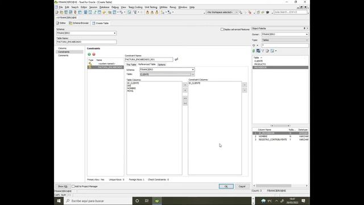Viewport: 364px width, 205px height.
Task: Click key icon on system named constraint row
Action: [x=90, y=63]
